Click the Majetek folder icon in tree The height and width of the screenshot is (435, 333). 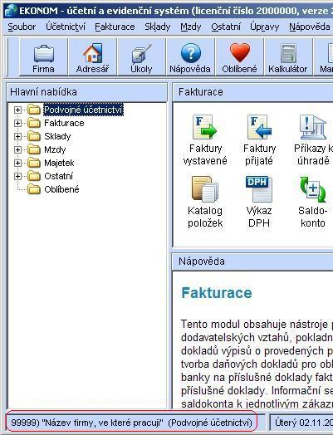[34, 163]
